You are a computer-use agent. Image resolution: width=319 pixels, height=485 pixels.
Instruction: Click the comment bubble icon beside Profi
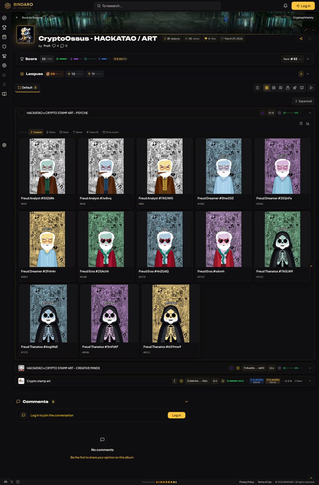(x=62, y=46)
